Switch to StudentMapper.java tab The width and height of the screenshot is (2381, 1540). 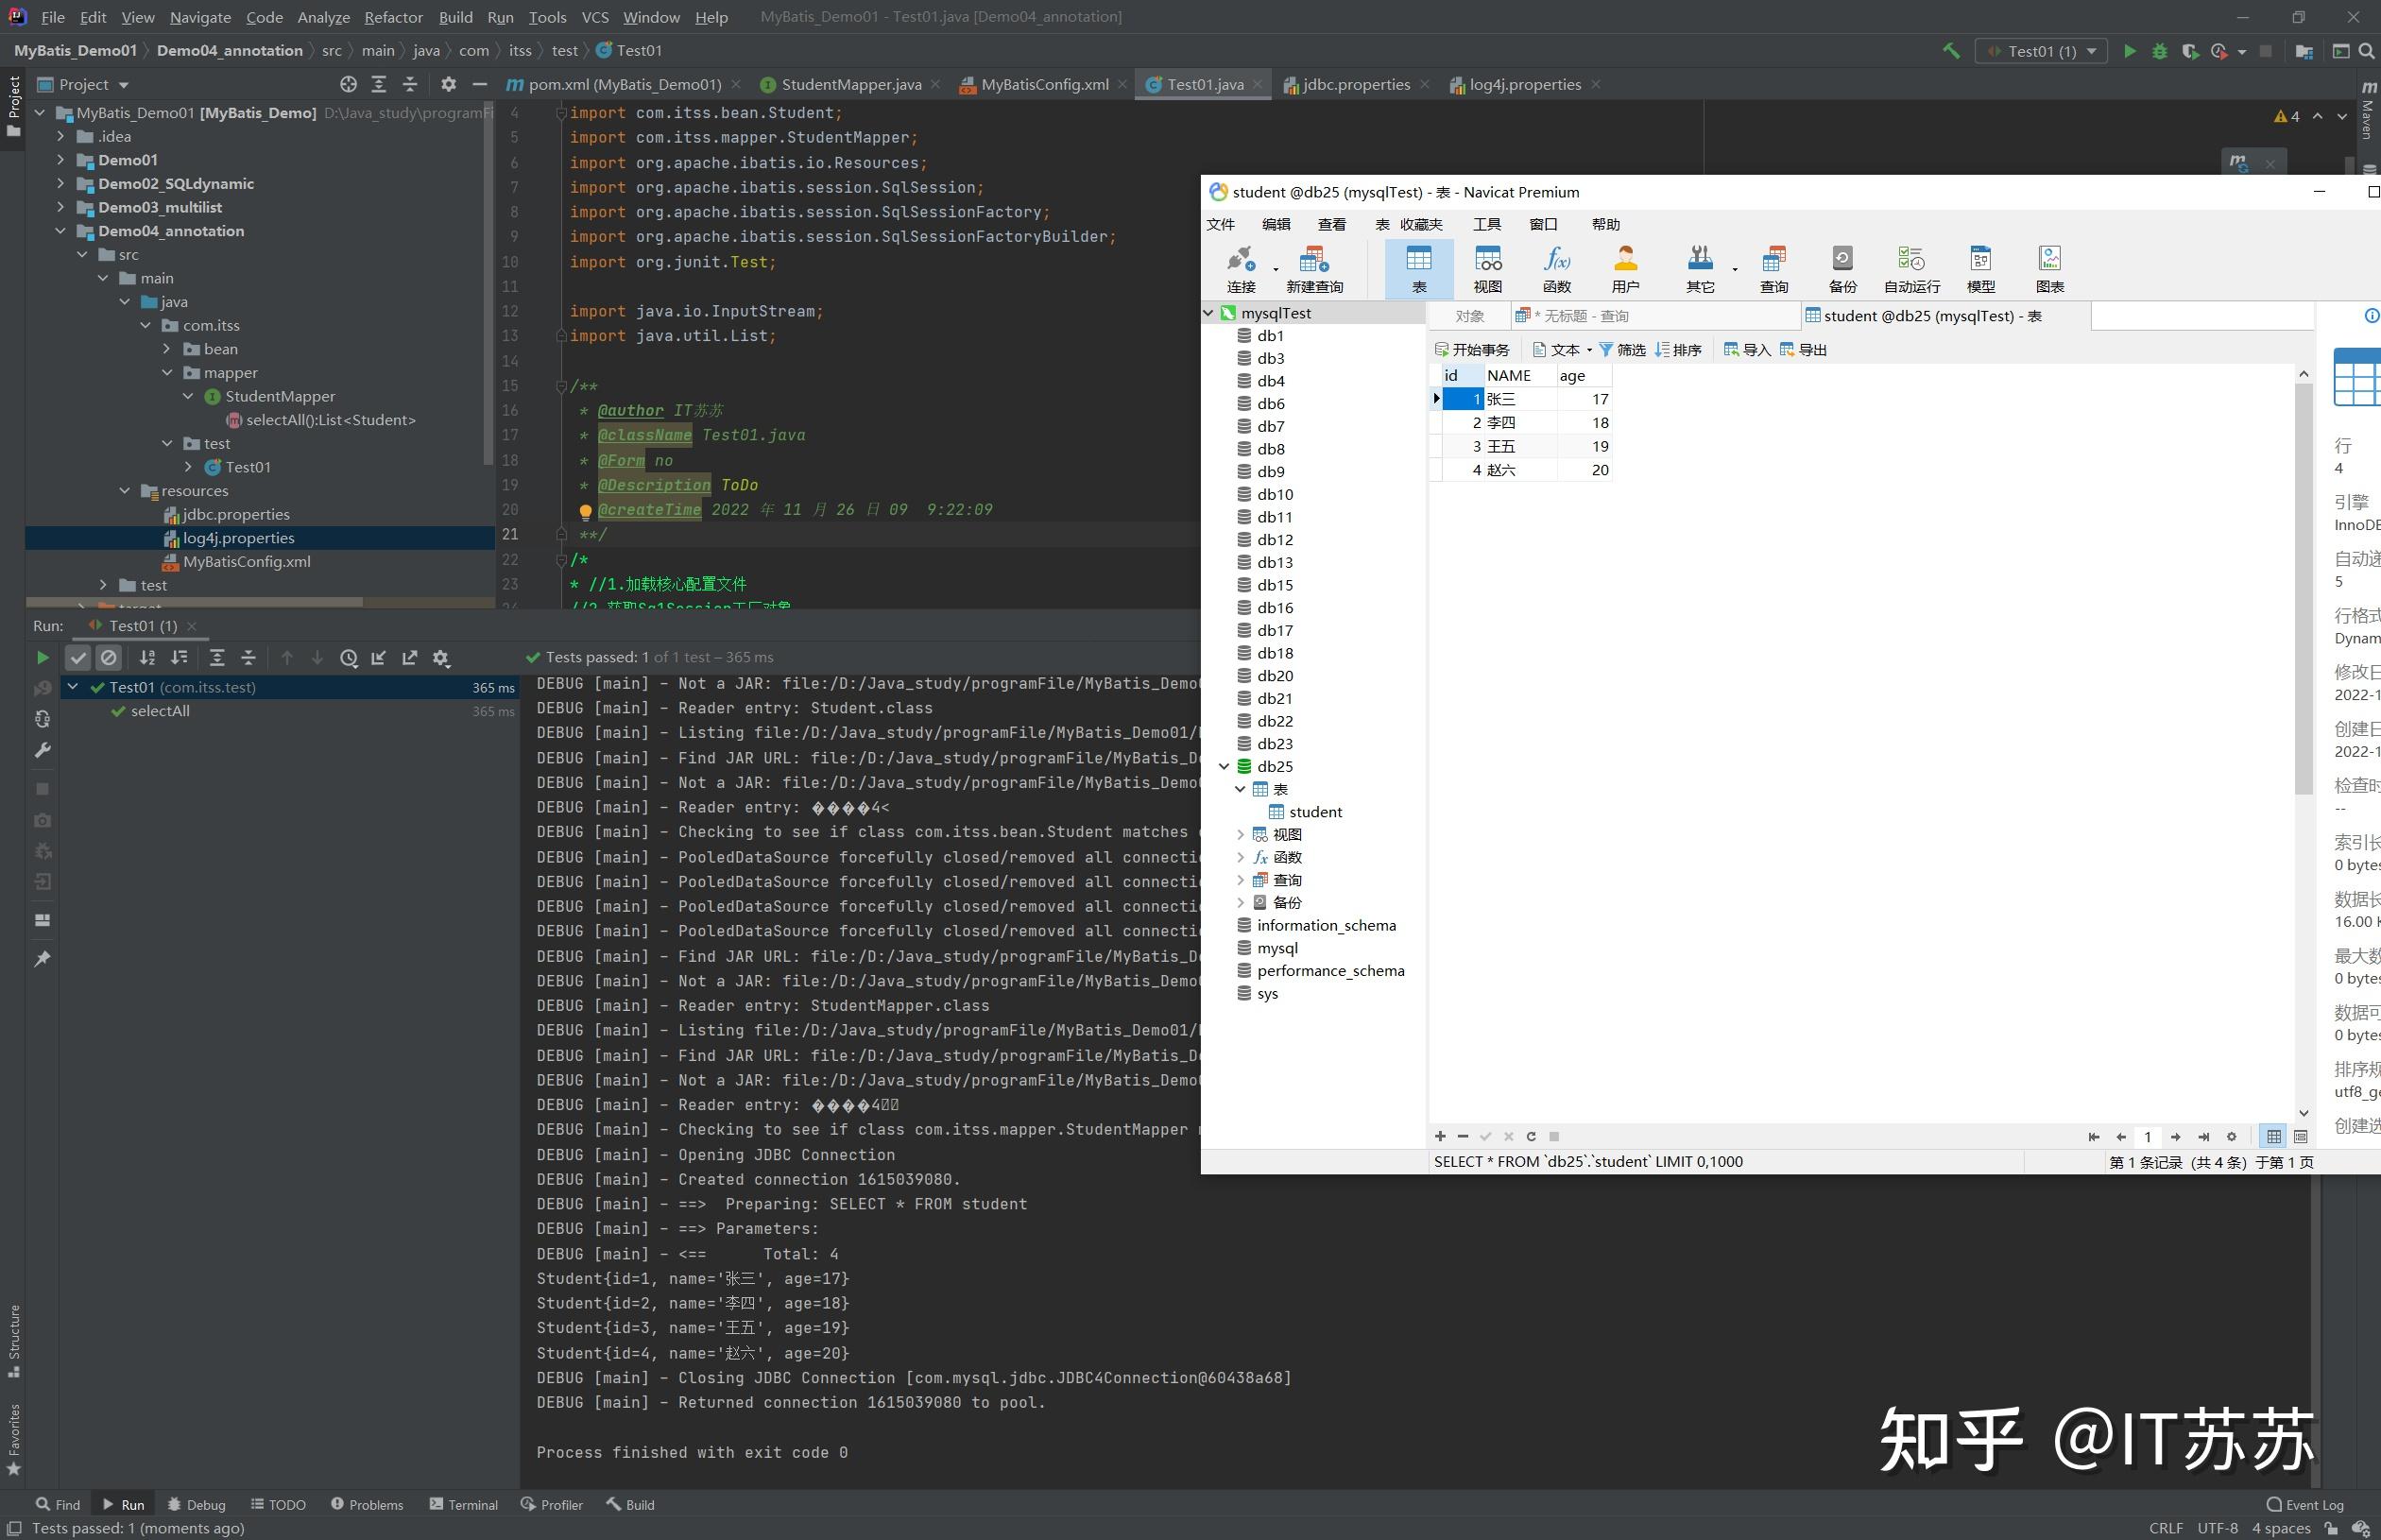[x=850, y=85]
